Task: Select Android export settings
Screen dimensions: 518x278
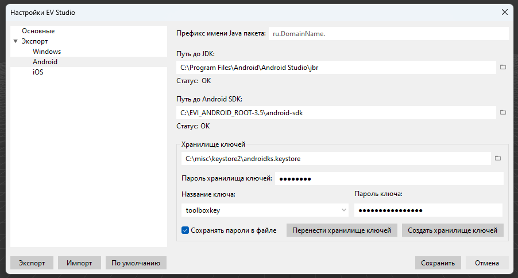Action: click(45, 62)
